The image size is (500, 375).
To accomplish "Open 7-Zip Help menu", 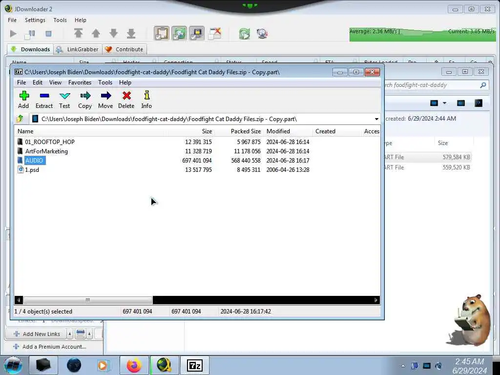I will pyautogui.click(x=125, y=82).
